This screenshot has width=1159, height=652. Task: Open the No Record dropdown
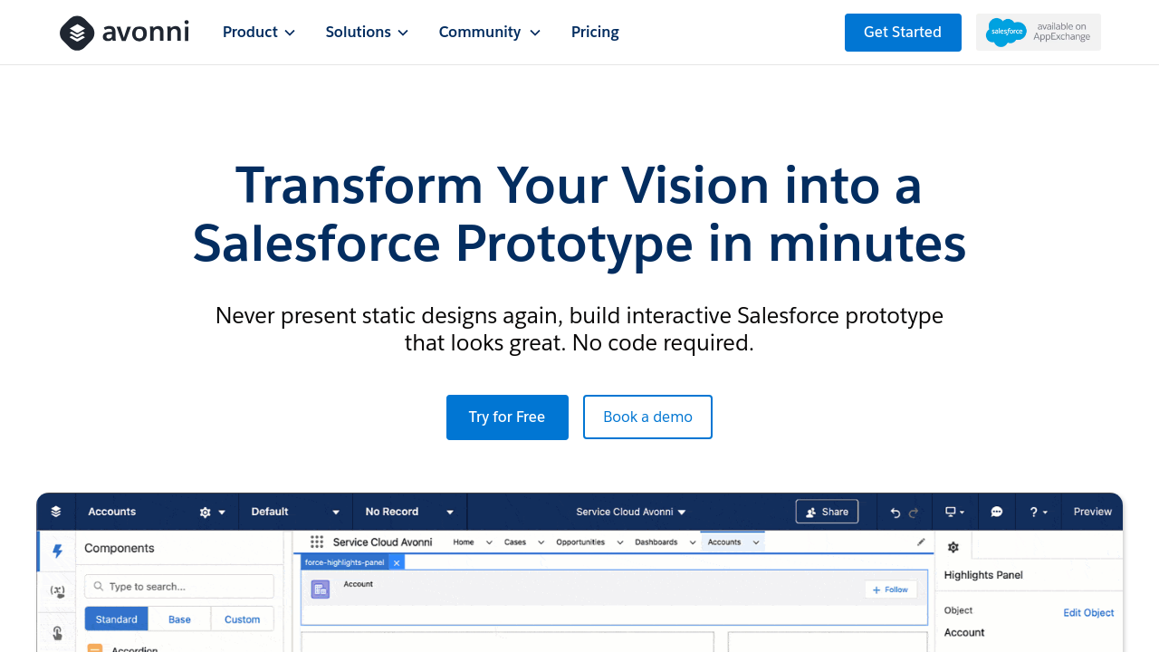click(x=409, y=512)
